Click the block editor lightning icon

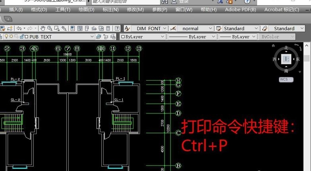(x=10, y=29)
